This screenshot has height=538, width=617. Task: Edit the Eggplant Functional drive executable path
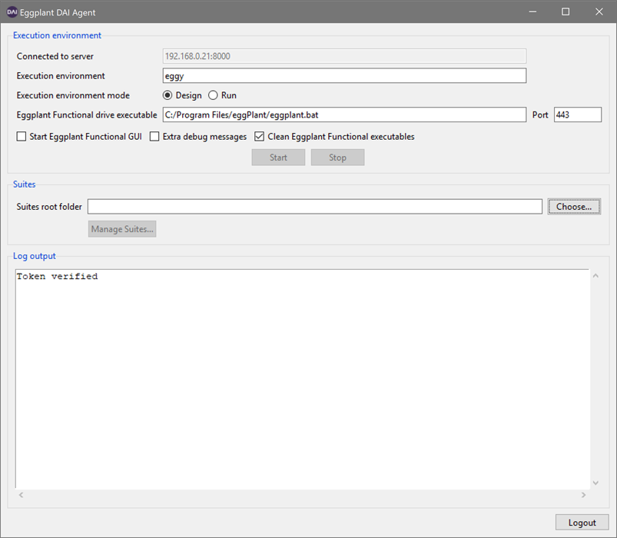point(344,115)
